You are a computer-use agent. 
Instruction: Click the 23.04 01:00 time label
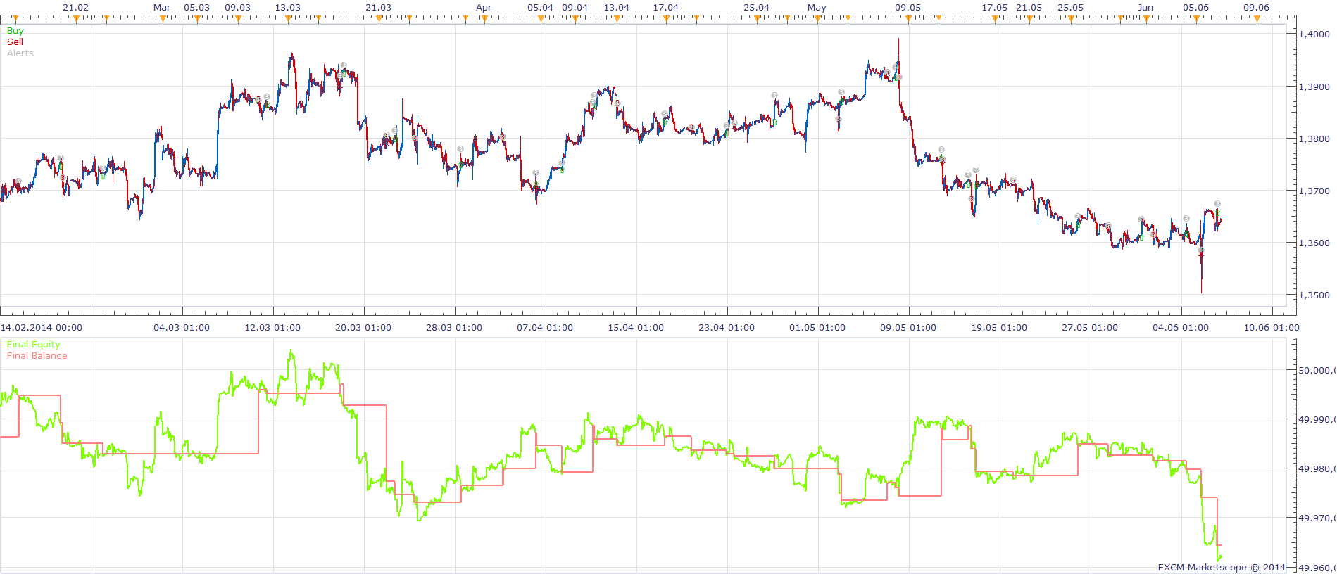[x=727, y=328]
